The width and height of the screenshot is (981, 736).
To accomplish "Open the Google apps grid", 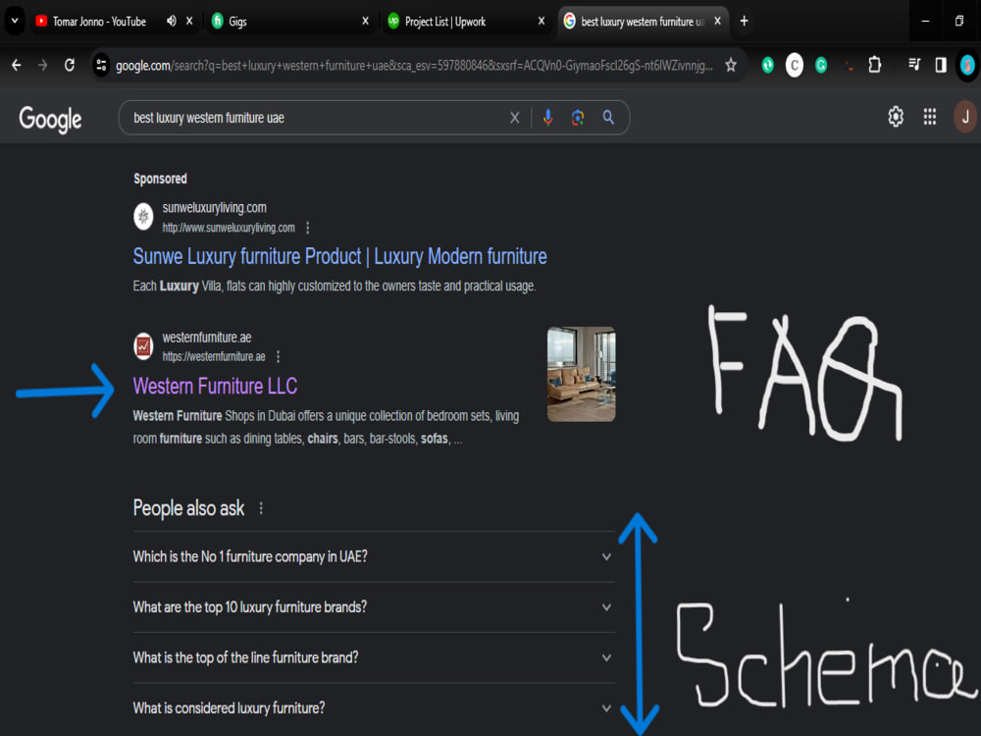I will click(930, 117).
